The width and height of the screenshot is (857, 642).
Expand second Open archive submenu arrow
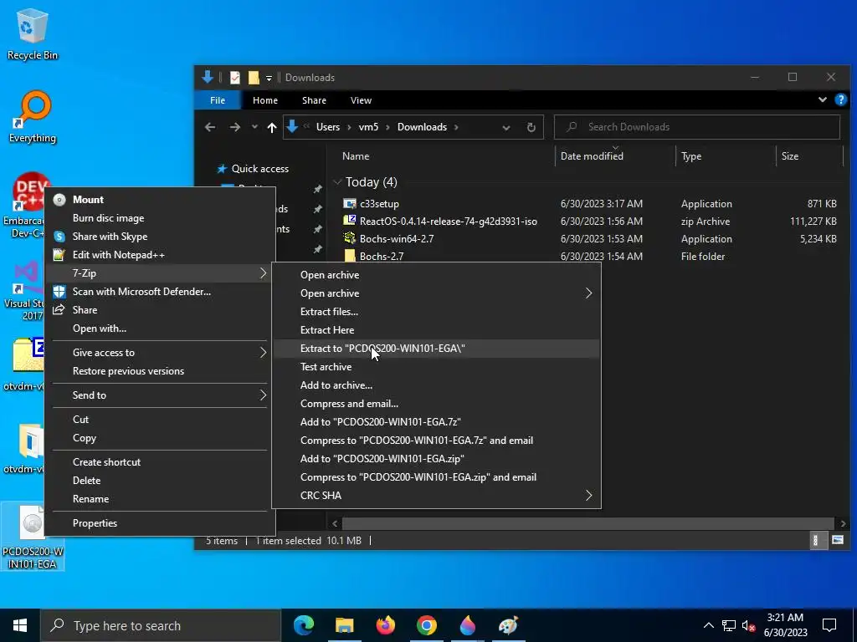[x=588, y=293]
